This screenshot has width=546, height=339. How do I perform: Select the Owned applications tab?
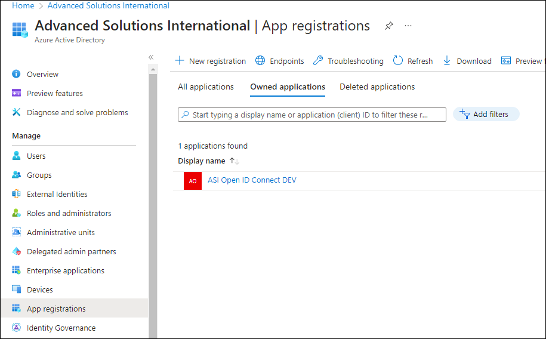click(x=288, y=87)
